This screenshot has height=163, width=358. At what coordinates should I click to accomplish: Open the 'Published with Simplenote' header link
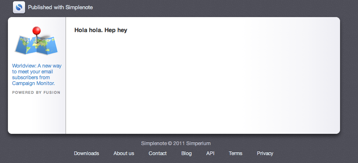point(60,7)
